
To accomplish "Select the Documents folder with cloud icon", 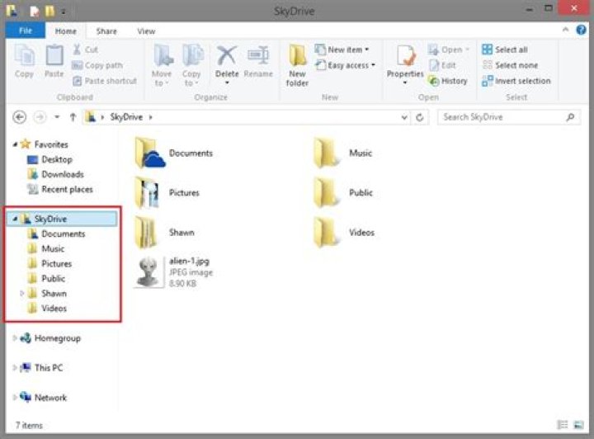I will (x=174, y=153).
